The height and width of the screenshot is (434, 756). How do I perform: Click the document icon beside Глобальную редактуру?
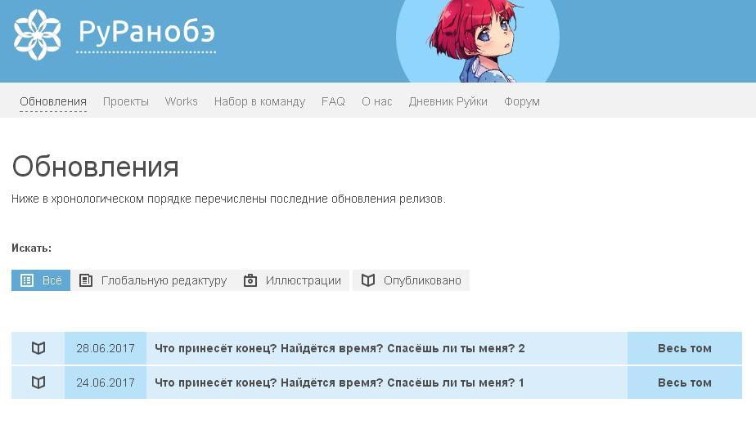(x=86, y=280)
